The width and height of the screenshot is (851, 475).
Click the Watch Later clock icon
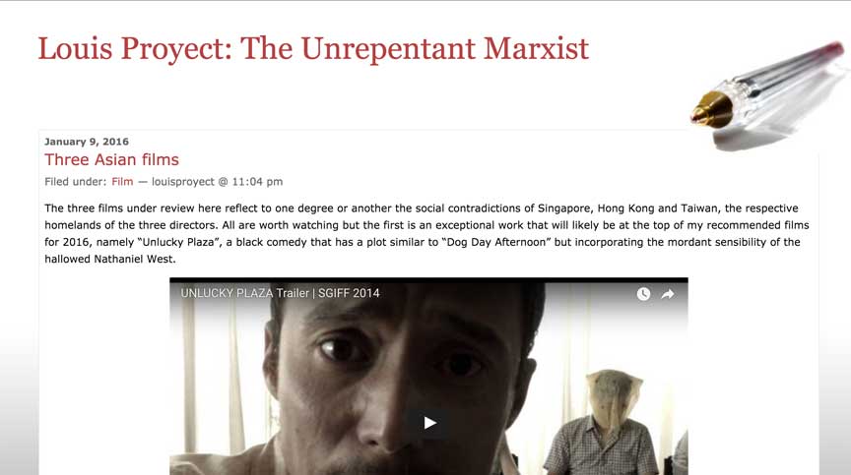[x=643, y=294]
